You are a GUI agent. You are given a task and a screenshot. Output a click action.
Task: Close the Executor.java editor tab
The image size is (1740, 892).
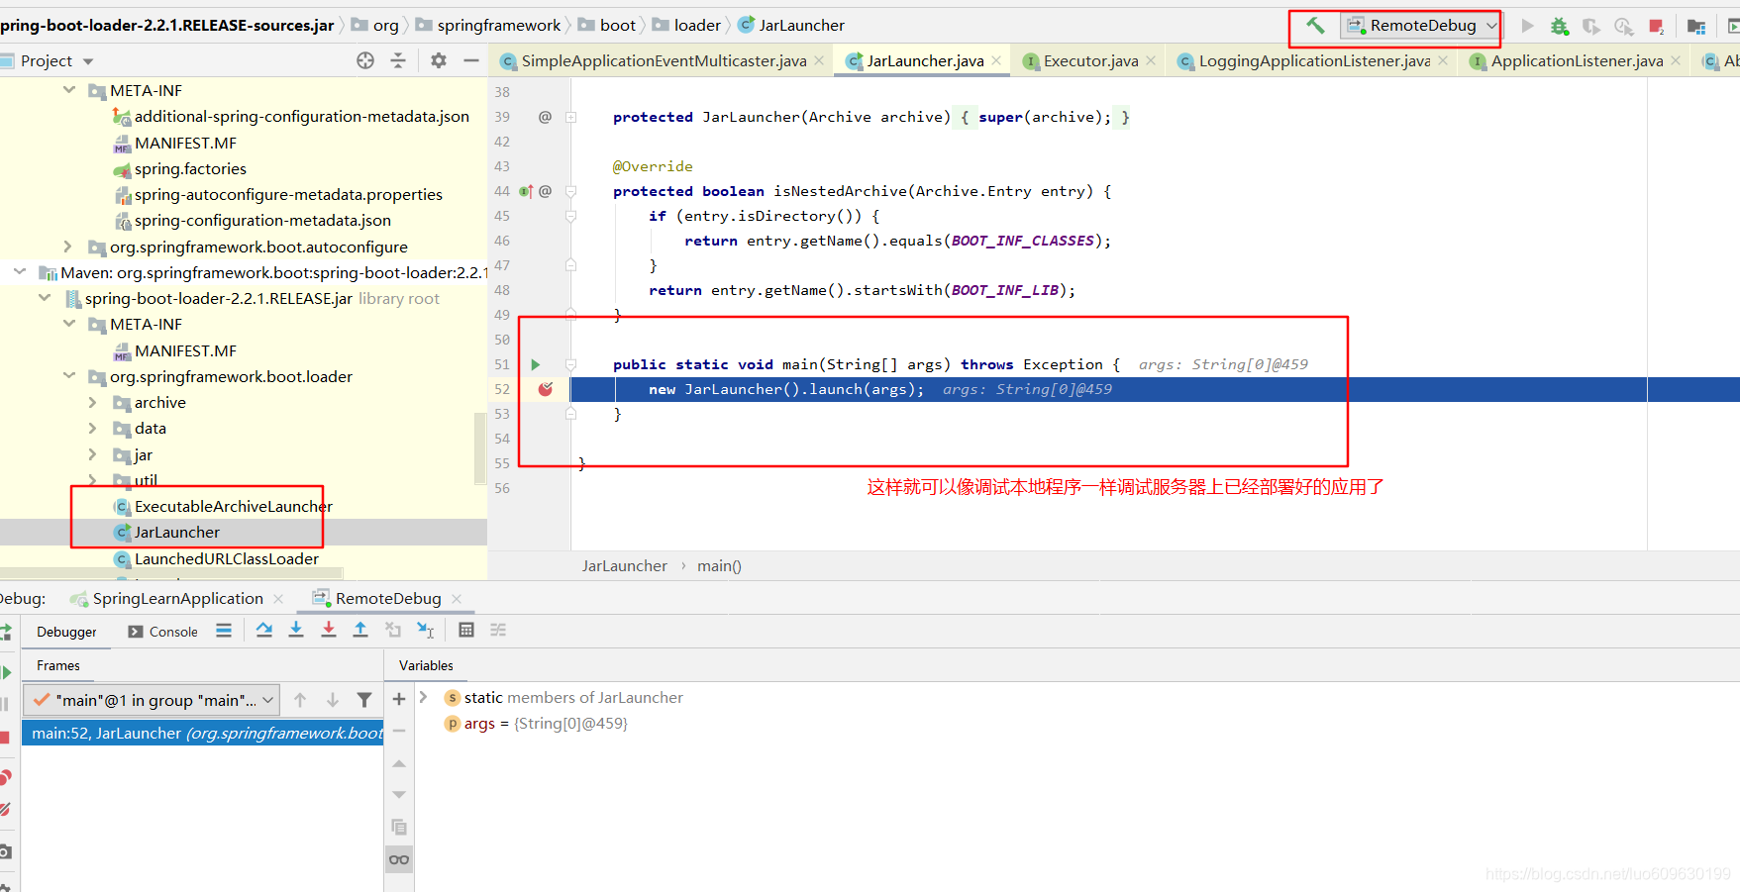[x=1151, y=60]
